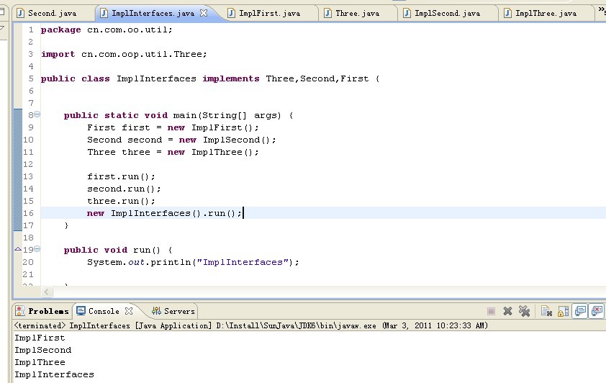
Task: Click the ImplInterfaces console output line
Action: coord(54,374)
